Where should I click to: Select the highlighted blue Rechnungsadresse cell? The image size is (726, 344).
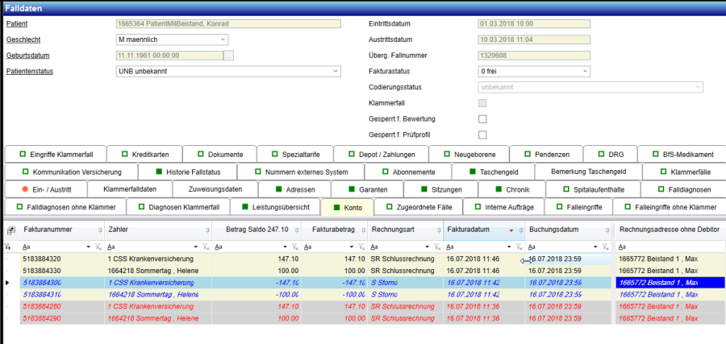pyautogui.click(x=669, y=283)
